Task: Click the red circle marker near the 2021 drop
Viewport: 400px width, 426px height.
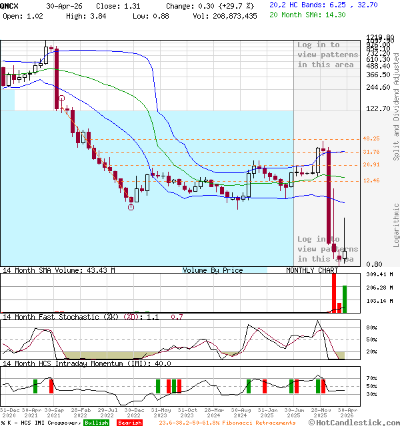Action: pyautogui.click(x=62, y=98)
